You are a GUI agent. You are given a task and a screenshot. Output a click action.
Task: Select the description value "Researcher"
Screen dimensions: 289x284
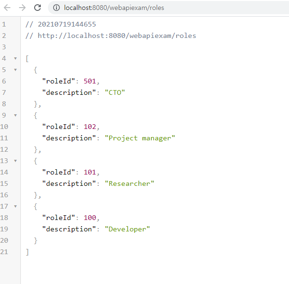130,183
